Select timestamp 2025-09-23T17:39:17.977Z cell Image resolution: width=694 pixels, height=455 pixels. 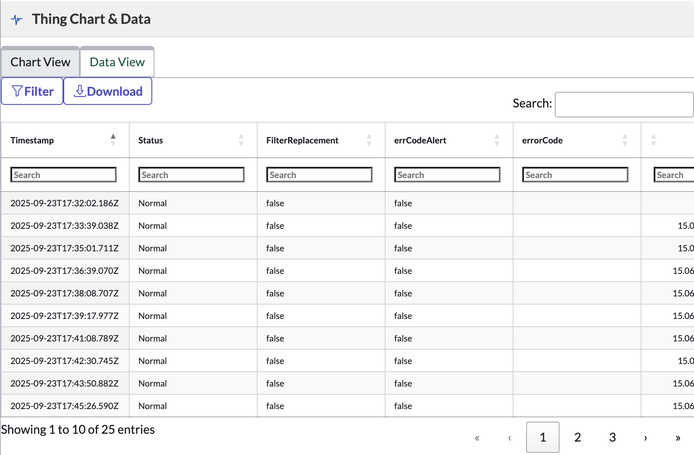click(65, 316)
